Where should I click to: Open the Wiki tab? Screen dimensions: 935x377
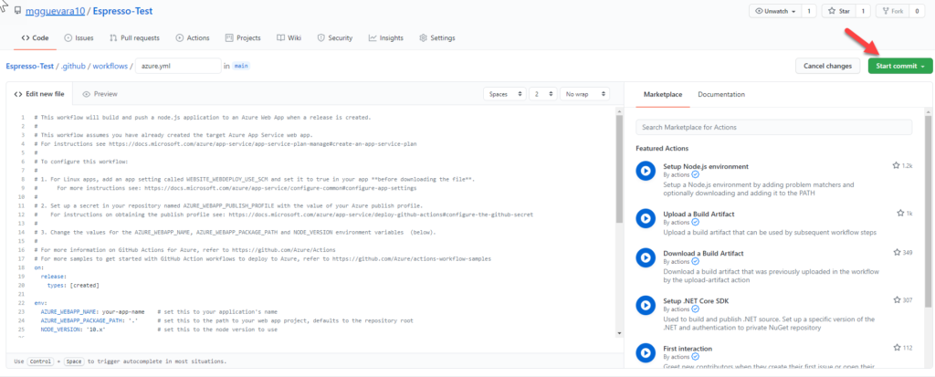pyautogui.click(x=289, y=37)
